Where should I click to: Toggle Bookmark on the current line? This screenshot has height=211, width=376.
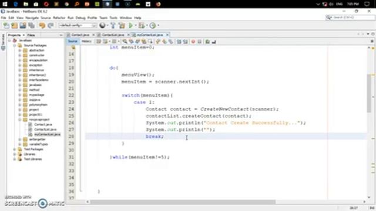(170, 42)
